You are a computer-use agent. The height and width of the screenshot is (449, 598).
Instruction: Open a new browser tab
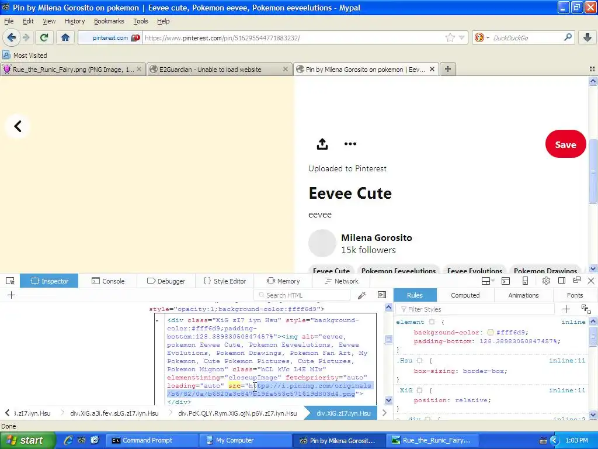point(448,69)
